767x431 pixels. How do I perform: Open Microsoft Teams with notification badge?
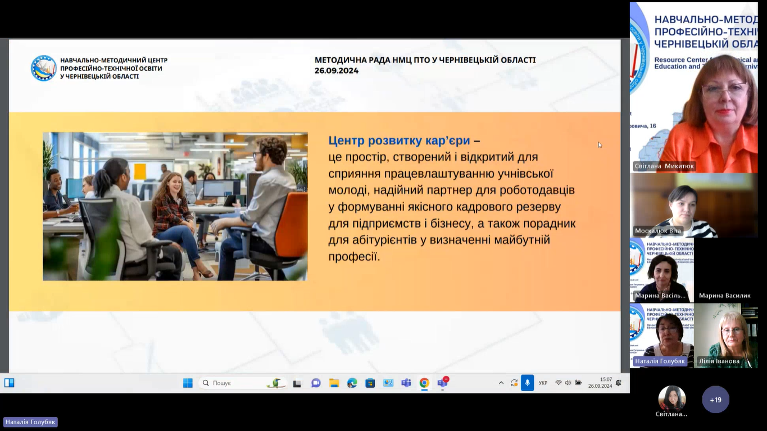coord(443,383)
